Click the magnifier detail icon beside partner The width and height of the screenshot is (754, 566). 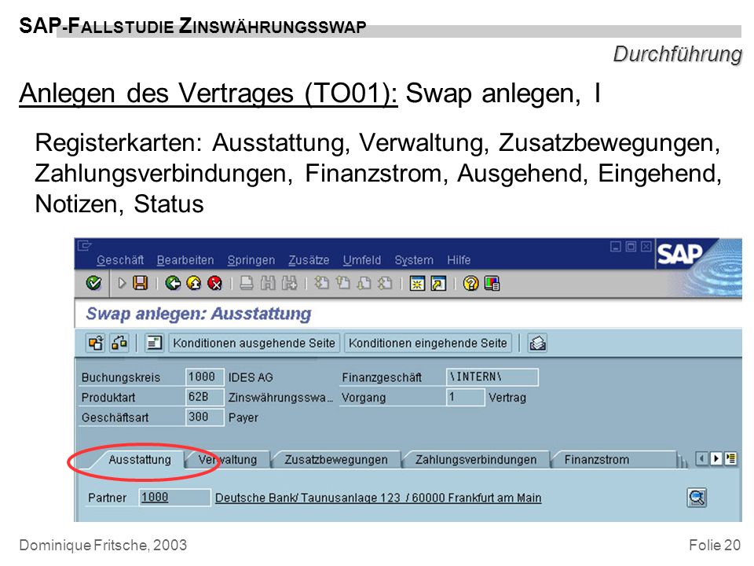[697, 498]
